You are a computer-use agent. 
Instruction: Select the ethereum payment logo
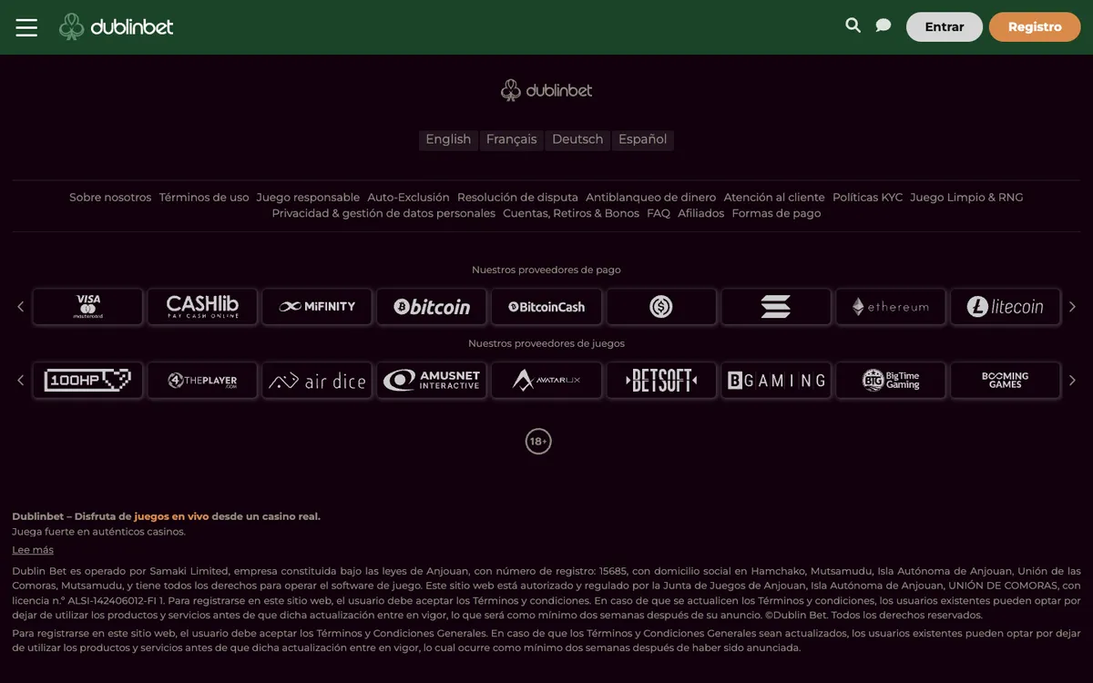click(x=891, y=307)
